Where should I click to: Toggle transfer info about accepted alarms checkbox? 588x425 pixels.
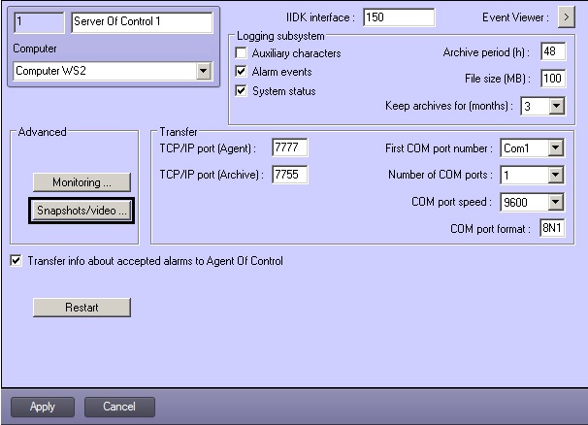(x=16, y=260)
